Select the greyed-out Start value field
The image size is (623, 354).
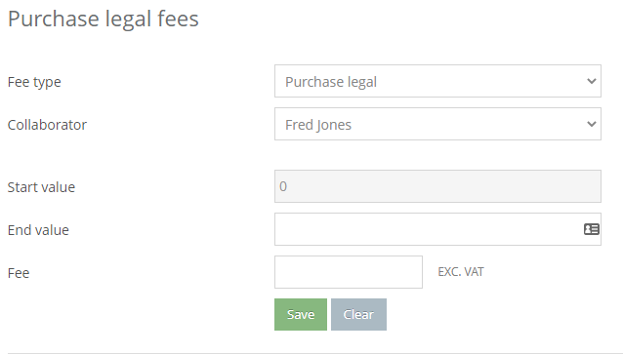point(437,186)
